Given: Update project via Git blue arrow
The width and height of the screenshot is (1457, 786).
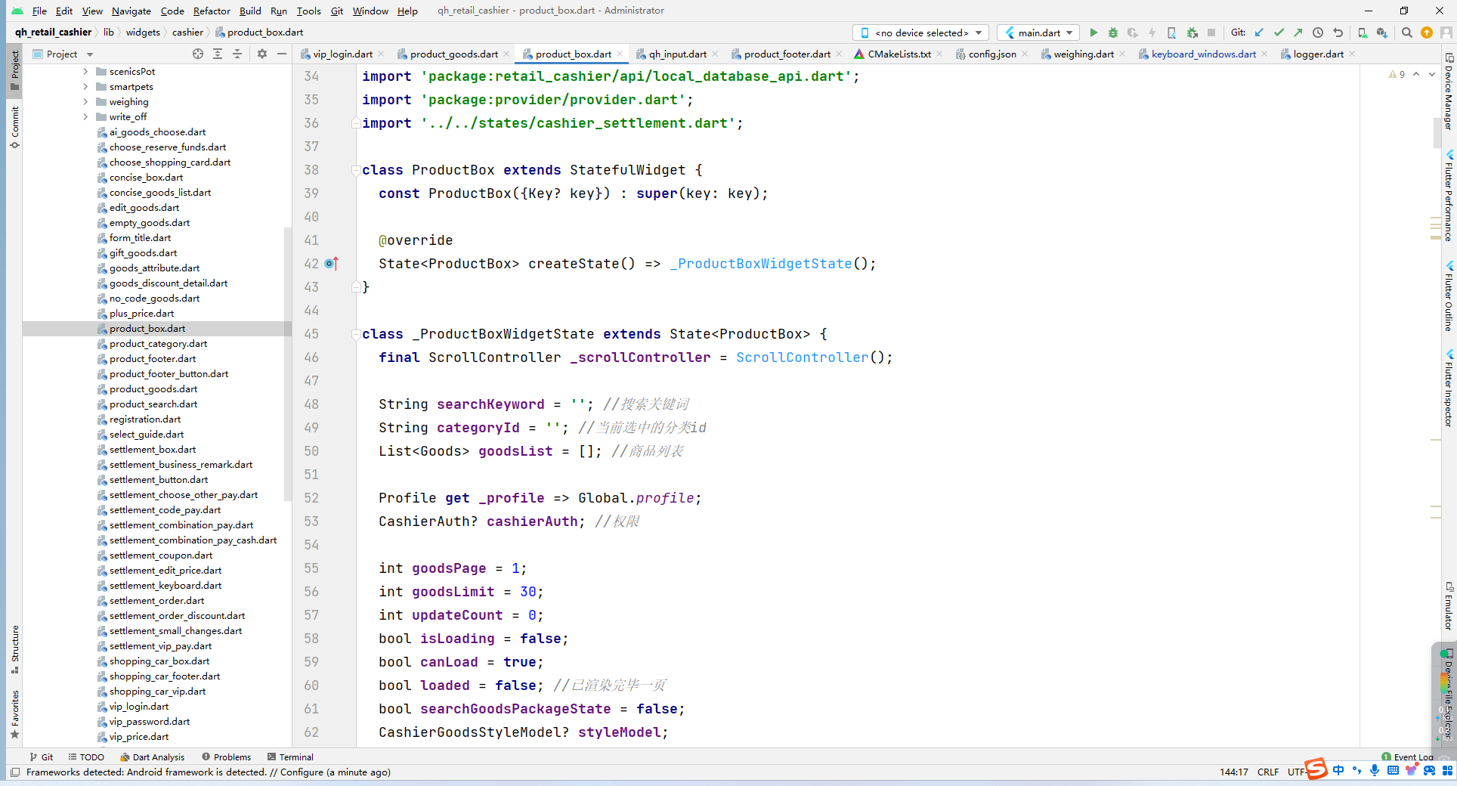Looking at the screenshot, I should point(1259,32).
